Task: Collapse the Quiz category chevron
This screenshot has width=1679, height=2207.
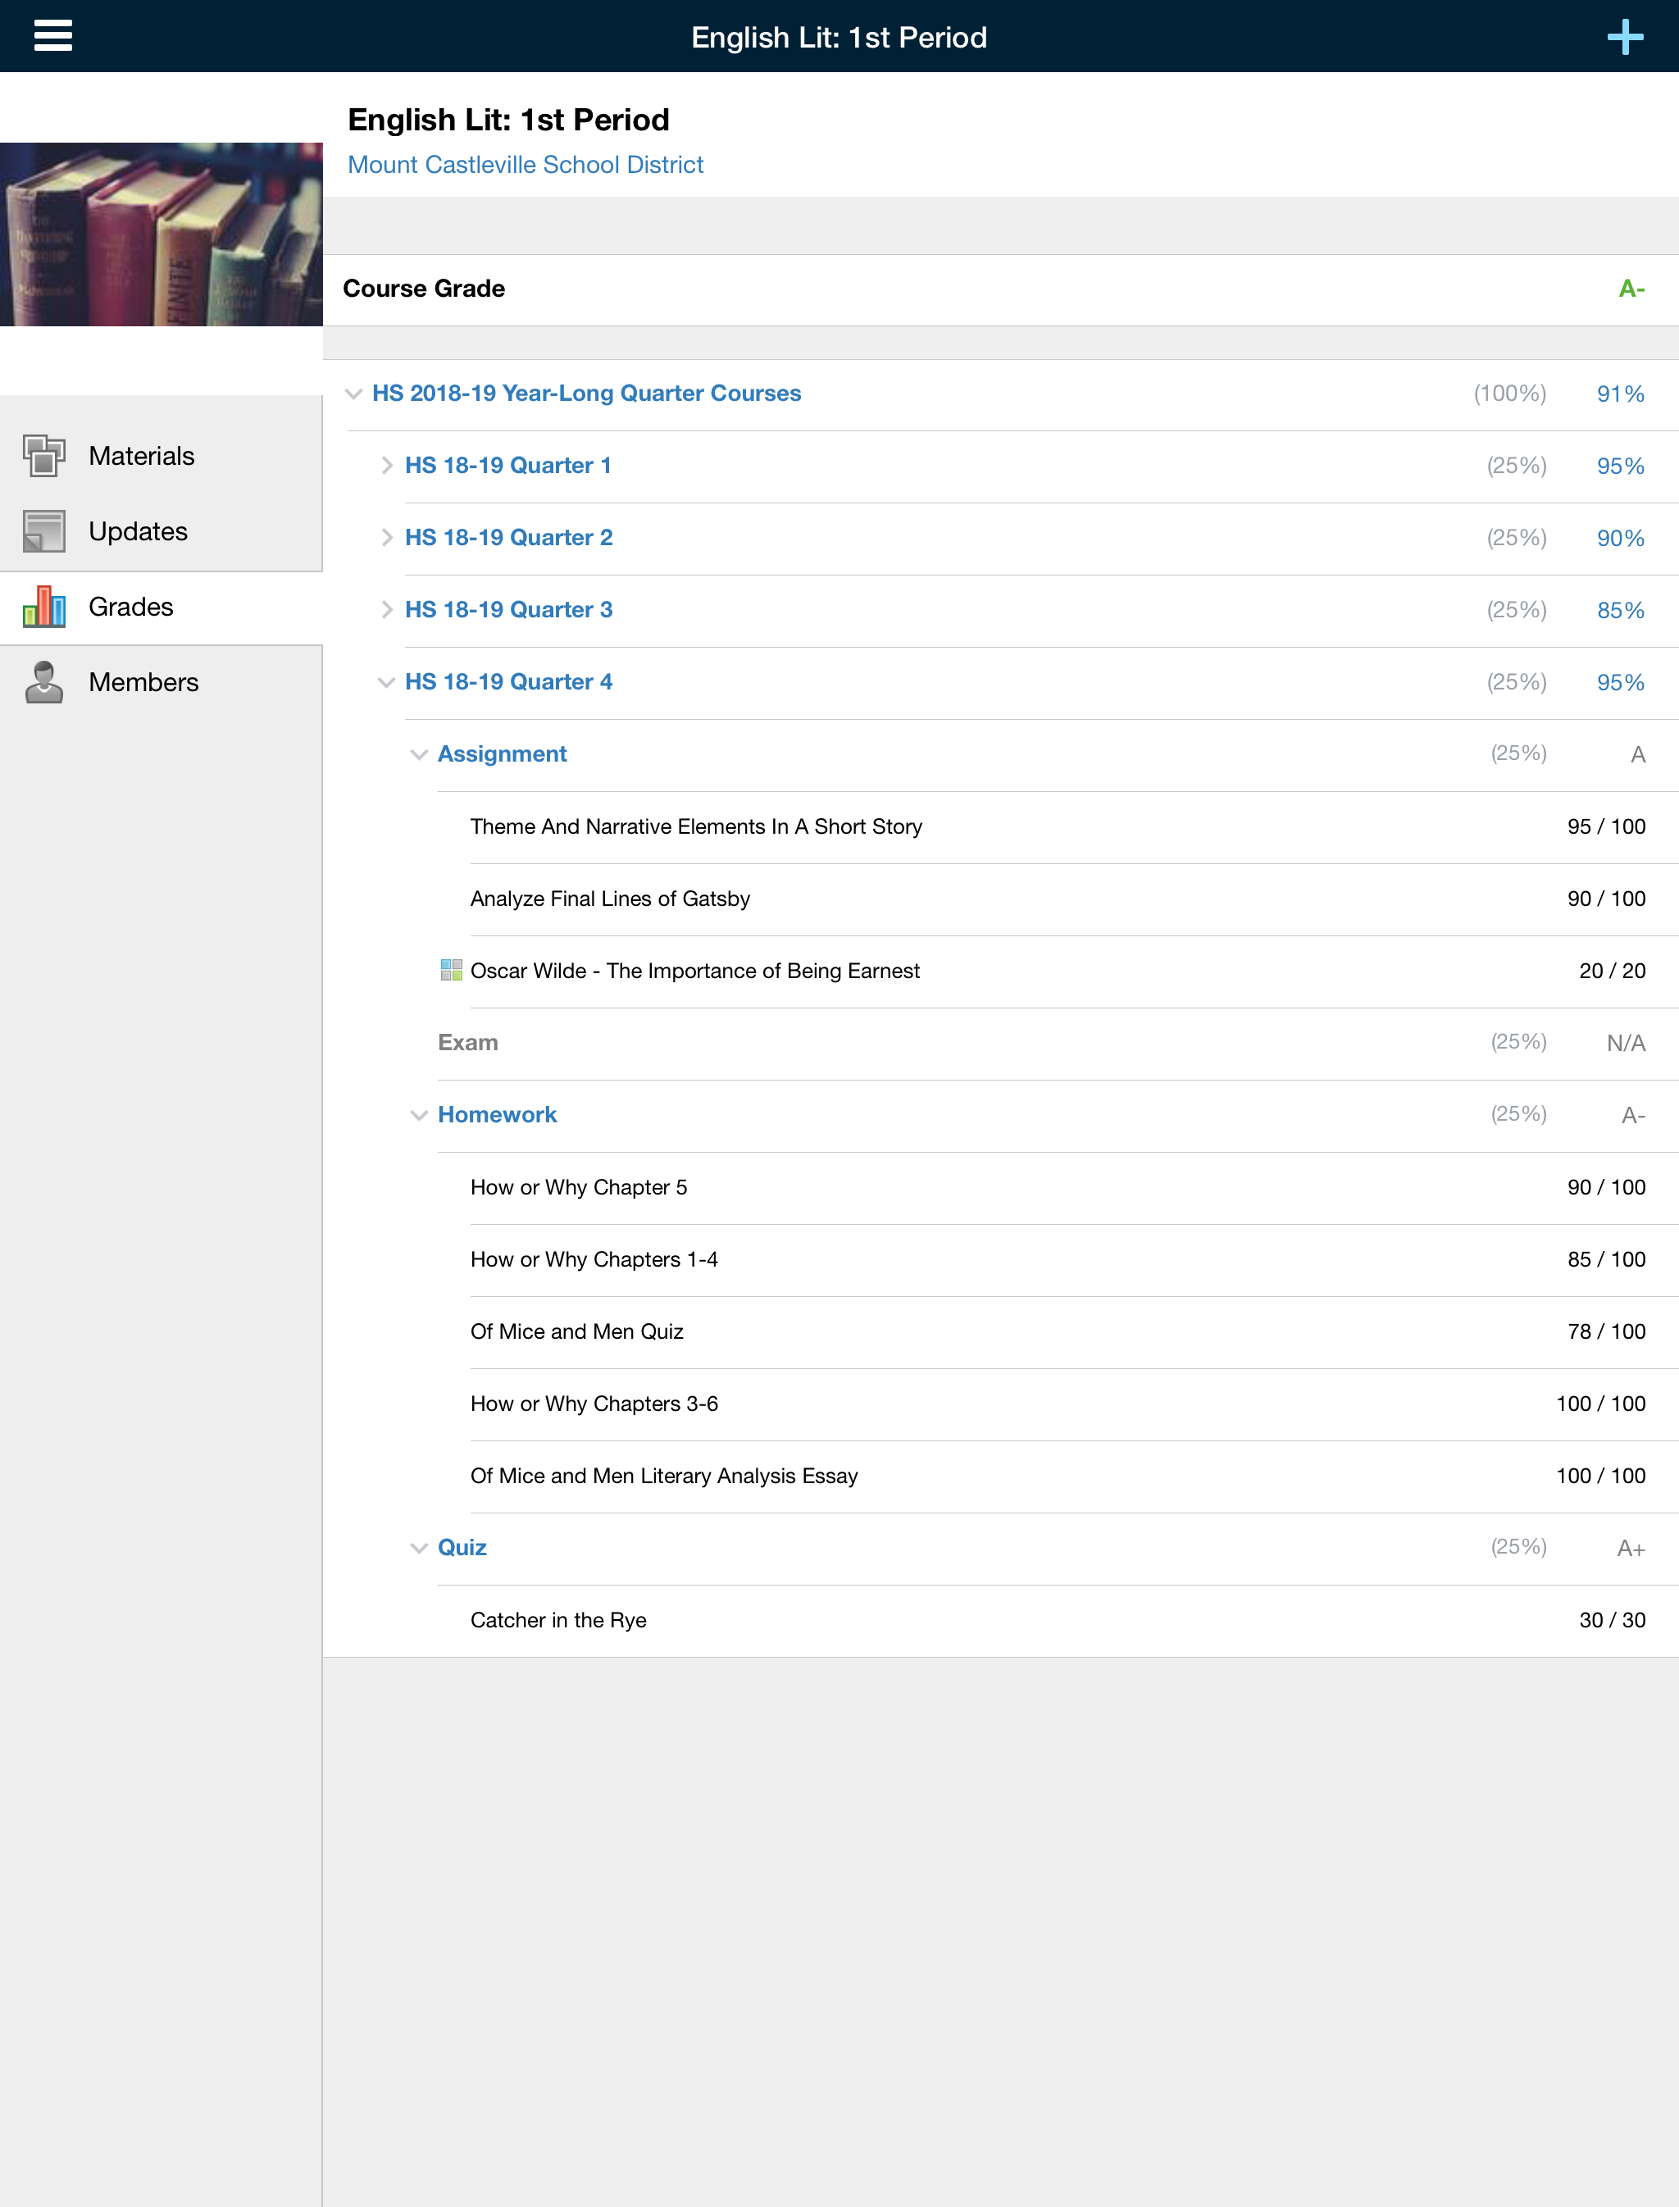Action: click(420, 1549)
